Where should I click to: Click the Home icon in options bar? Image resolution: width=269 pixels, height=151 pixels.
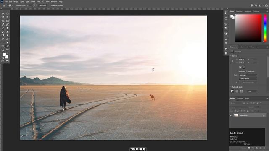point(4,5)
